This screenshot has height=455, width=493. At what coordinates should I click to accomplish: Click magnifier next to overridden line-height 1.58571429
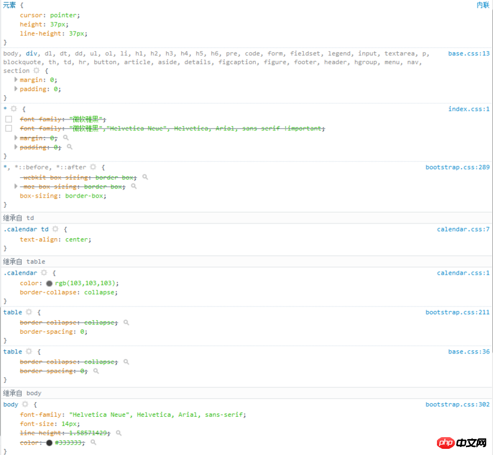click(118, 433)
